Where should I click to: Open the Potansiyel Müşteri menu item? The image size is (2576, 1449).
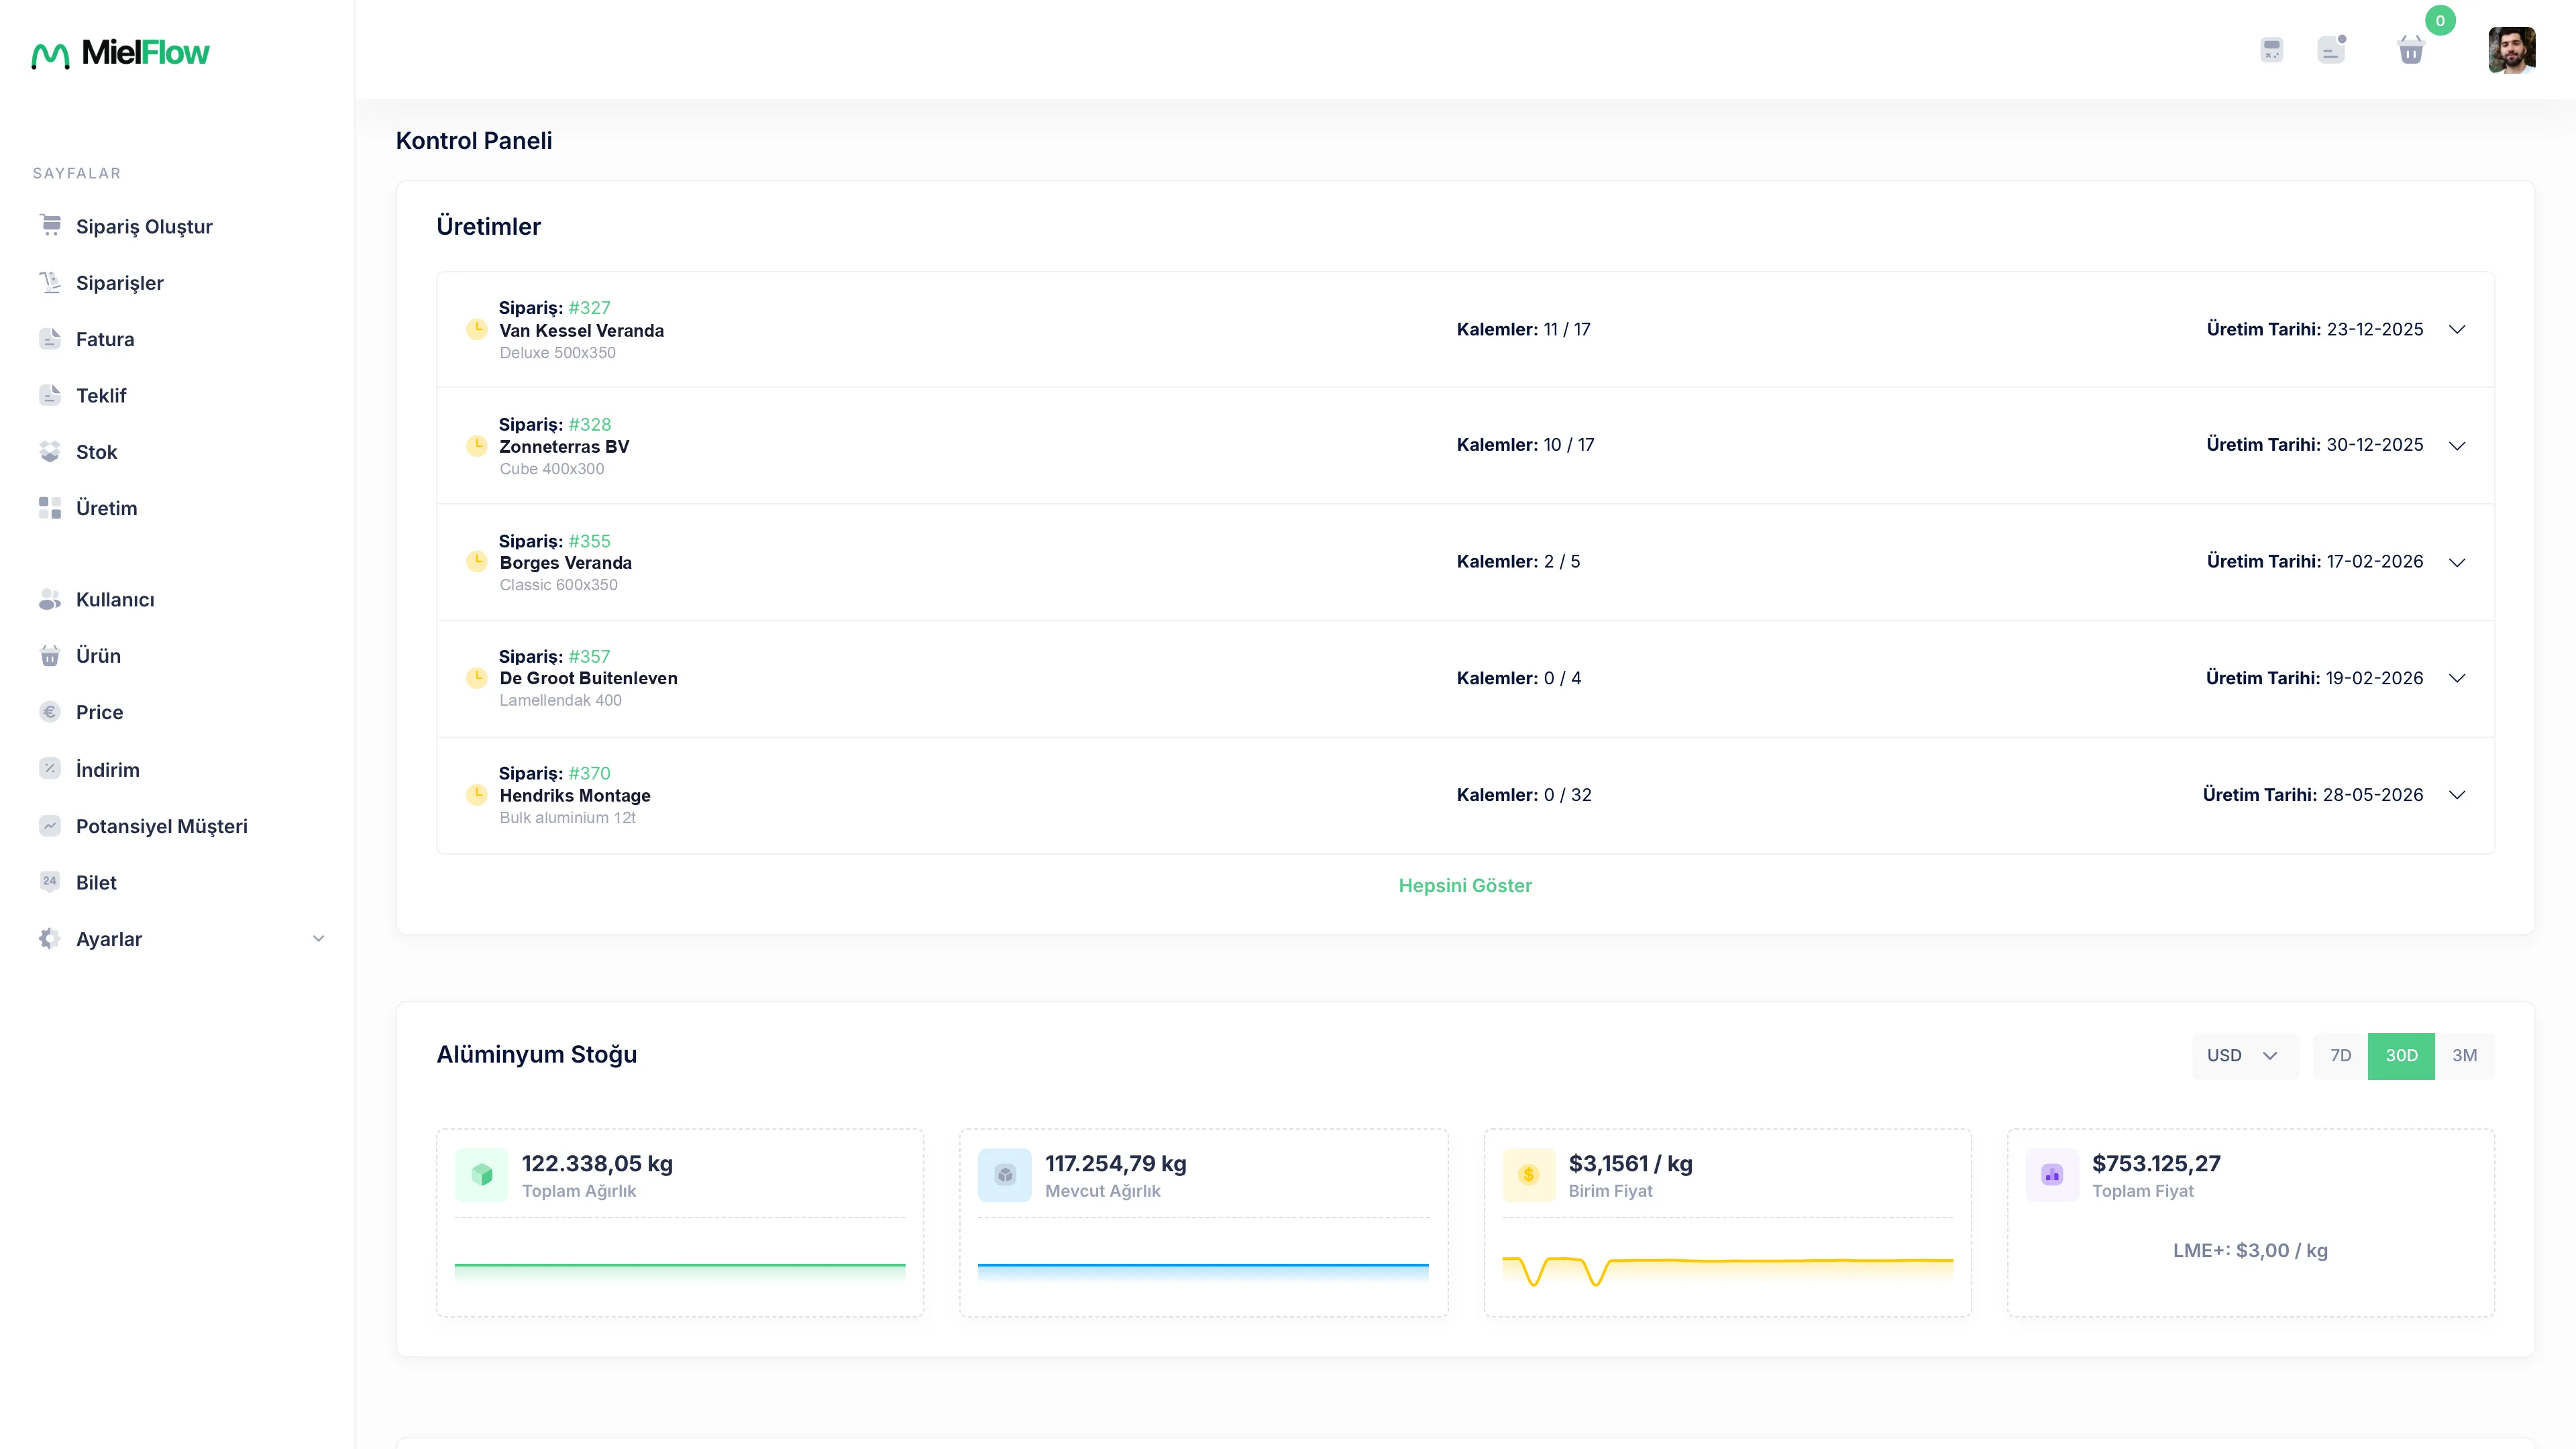161,826
